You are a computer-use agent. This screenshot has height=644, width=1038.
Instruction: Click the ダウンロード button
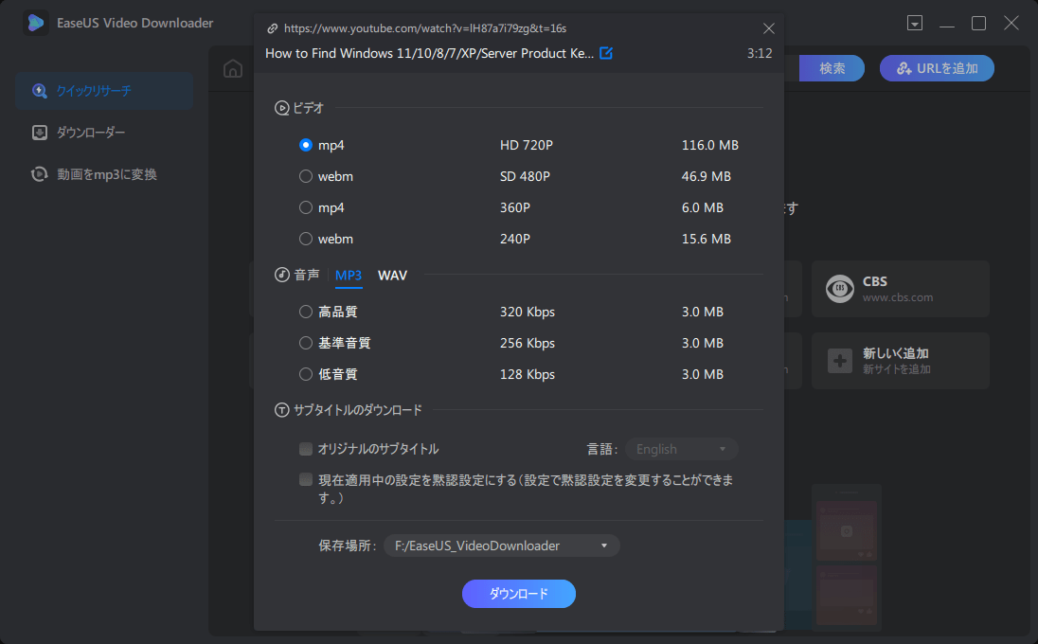(518, 594)
